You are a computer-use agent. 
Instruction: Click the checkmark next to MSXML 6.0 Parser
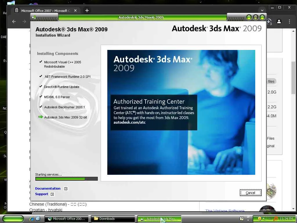(41, 96)
